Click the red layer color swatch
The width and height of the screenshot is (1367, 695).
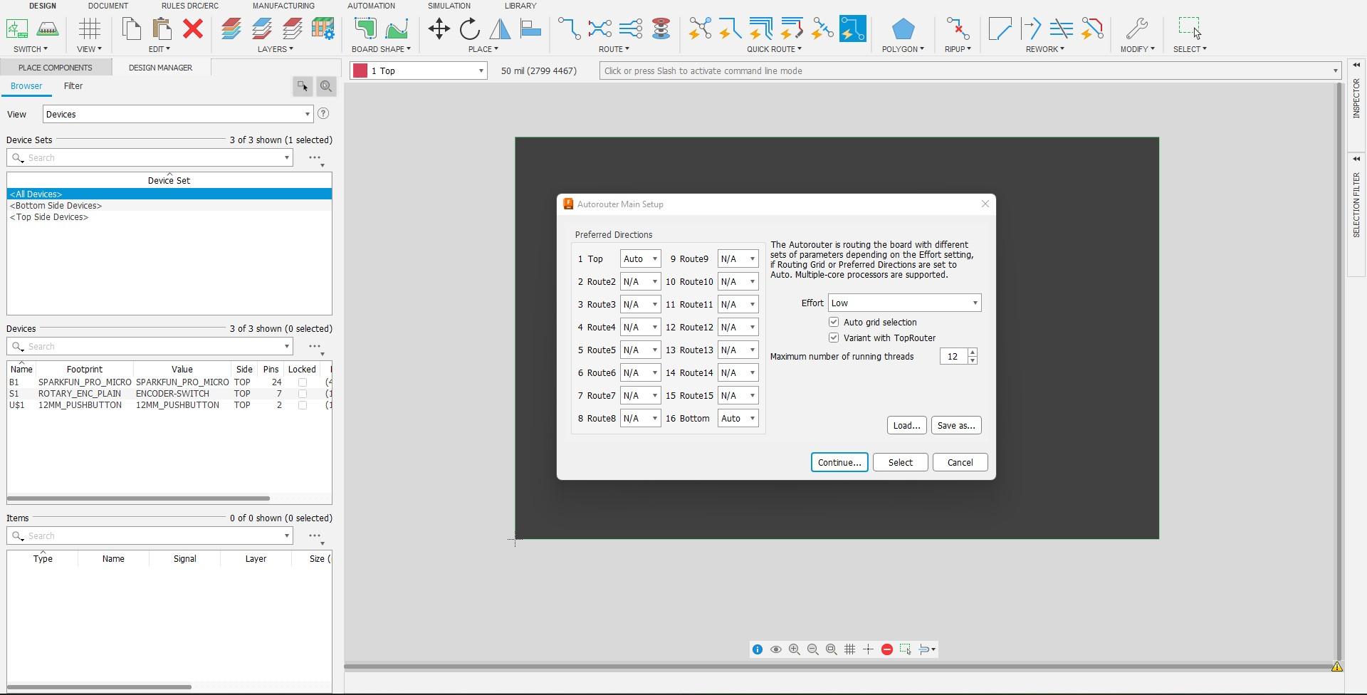360,71
